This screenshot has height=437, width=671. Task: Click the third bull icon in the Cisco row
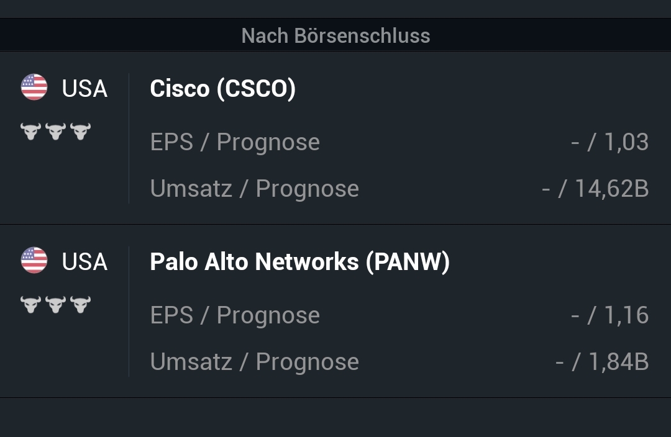coord(80,131)
